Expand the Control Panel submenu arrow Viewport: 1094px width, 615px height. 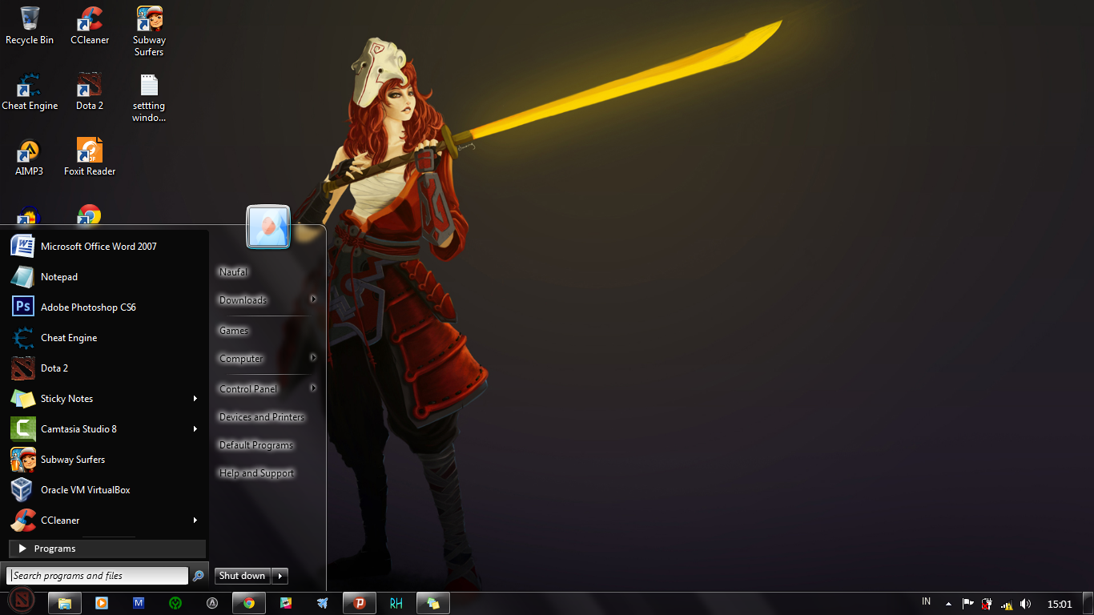[313, 388]
